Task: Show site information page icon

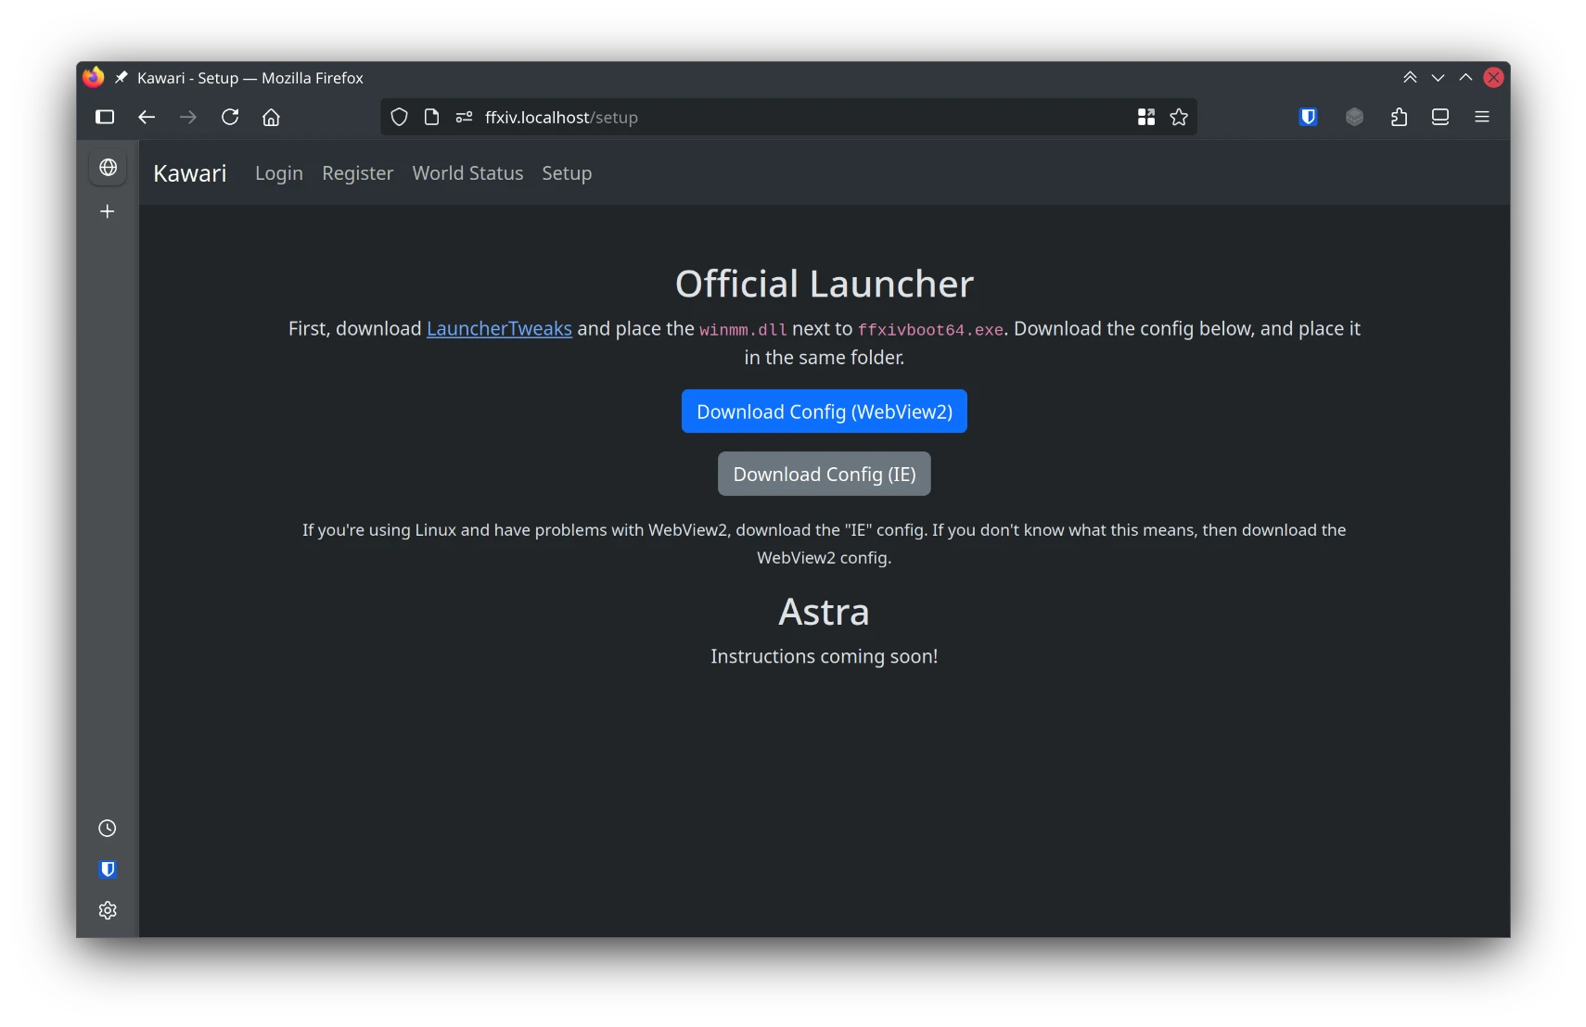Action: click(x=431, y=117)
